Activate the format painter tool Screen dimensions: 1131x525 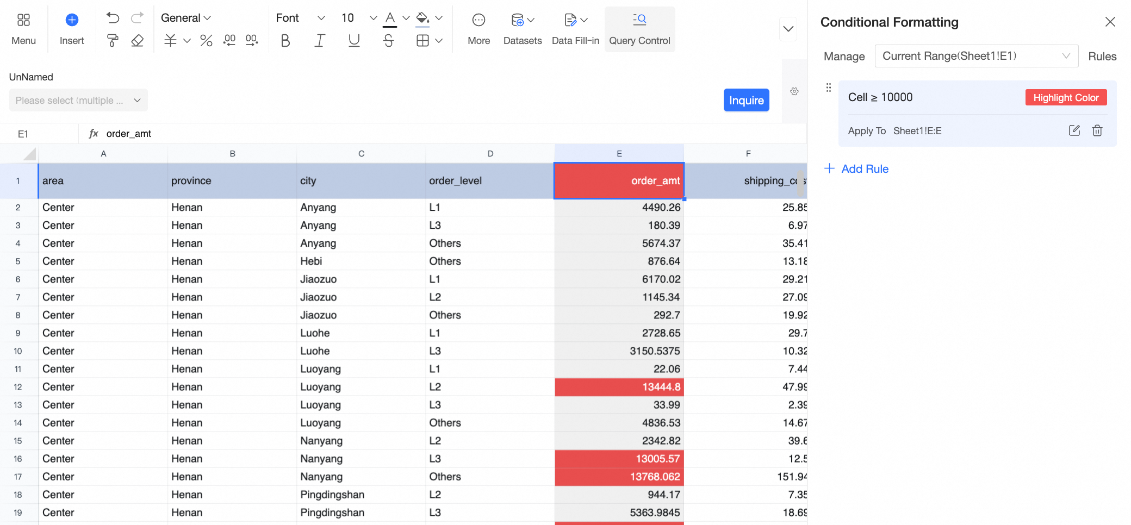pyautogui.click(x=113, y=41)
